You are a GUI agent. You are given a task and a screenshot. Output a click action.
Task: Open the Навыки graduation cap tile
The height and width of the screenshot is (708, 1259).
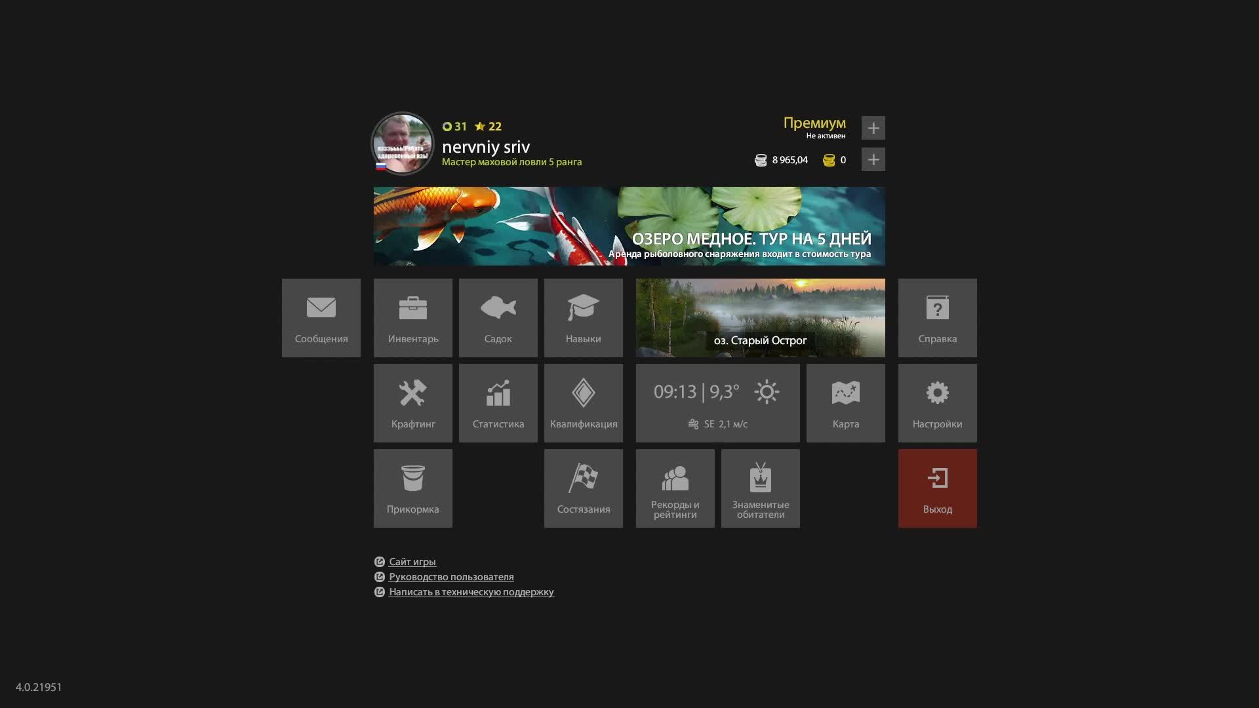click(x=584, y=318)
